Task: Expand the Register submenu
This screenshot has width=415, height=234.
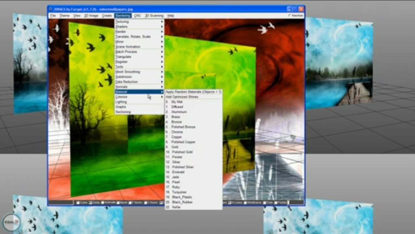Action: click(x=139, y=62)
